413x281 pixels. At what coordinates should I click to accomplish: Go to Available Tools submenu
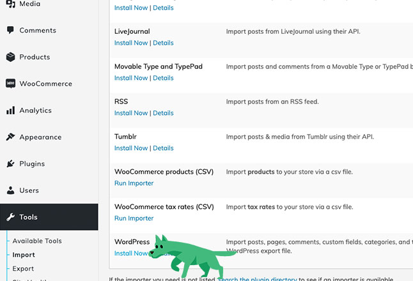coord(37,241)
